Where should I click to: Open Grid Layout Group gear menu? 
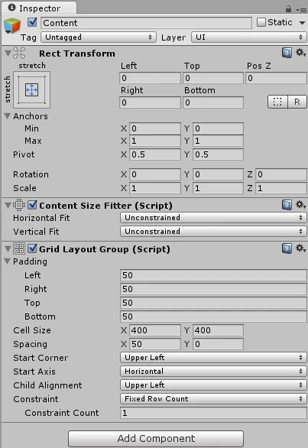[x=300, y=248]
